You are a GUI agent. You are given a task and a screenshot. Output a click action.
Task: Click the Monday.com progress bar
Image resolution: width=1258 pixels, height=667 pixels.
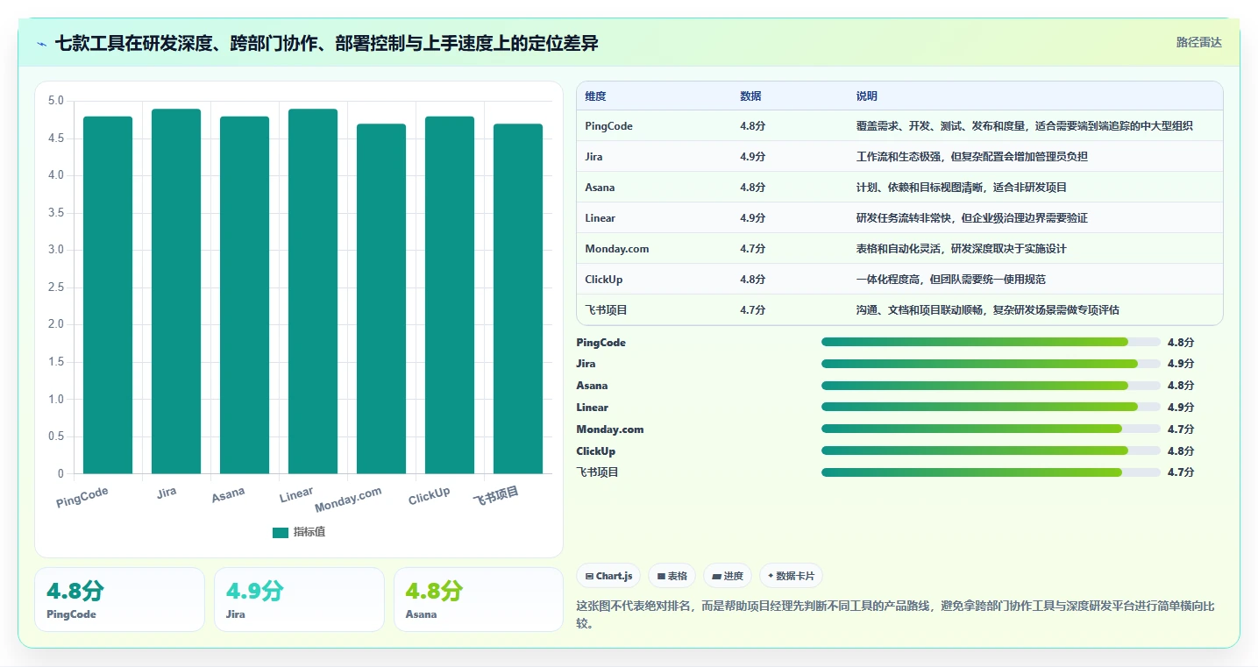(x=991, y=429)
